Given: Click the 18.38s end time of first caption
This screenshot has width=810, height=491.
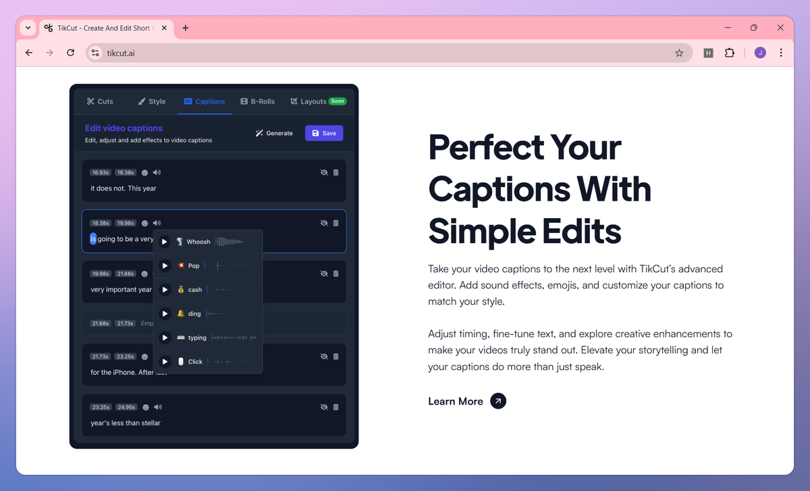Looking at the screenshot, I should click(x=125, y=173).
